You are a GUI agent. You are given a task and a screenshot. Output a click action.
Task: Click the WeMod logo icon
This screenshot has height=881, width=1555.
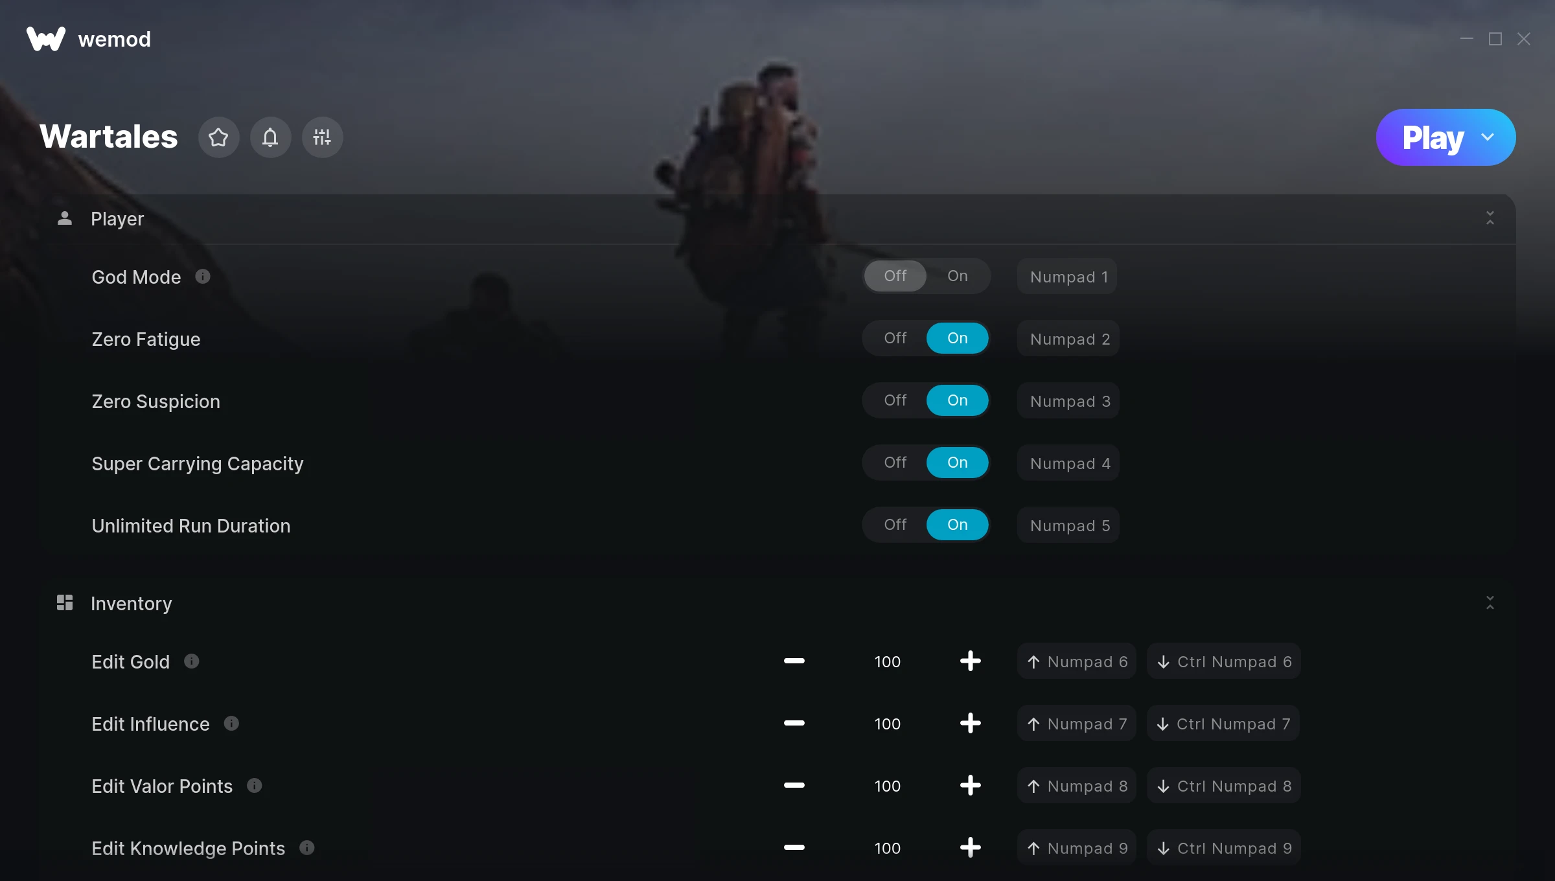46,39
